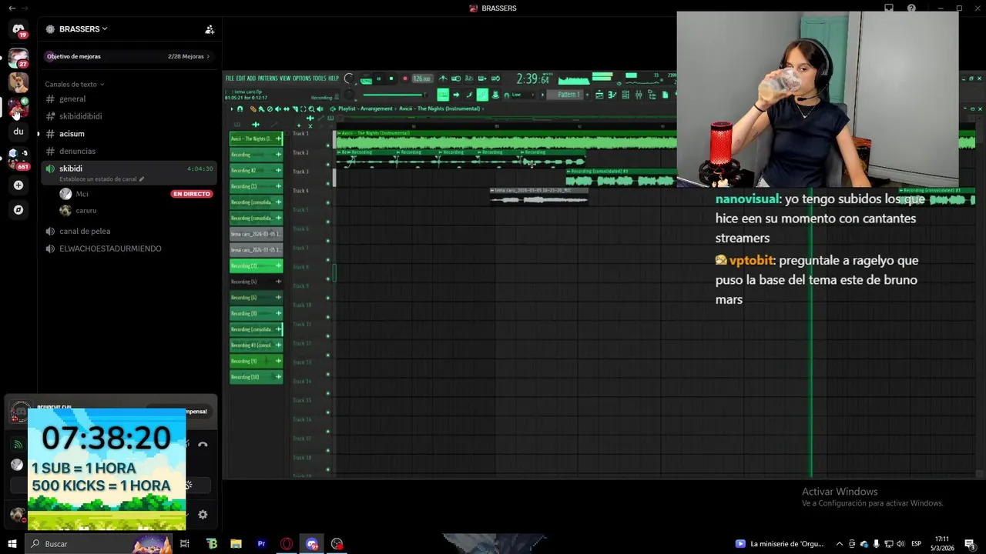Select the playlist pencil draw tool
The width and height of the screenshot is (986, 554).
253,108
